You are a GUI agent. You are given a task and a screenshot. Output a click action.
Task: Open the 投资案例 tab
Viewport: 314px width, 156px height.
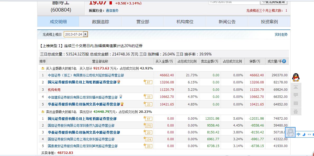269,22
